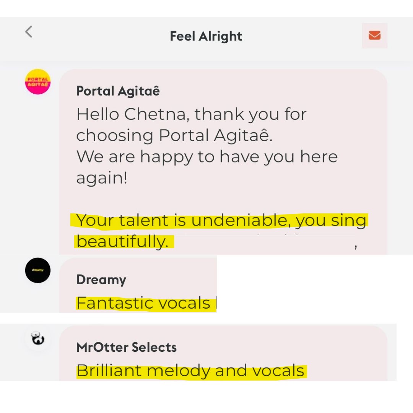Open the Portal Agitaê sender name
The width and height of the screenshot is (413, 413).
click(118, 91)
